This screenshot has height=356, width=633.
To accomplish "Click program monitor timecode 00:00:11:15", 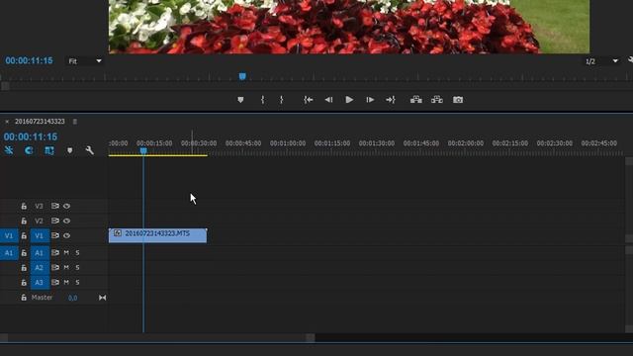I will (29, 60).
